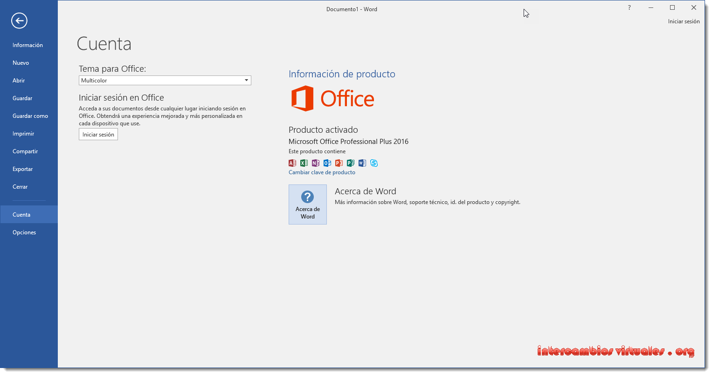Click the Skype for Business icon
The height and width of the screenshot is (375, 712).
click(374, 163)
